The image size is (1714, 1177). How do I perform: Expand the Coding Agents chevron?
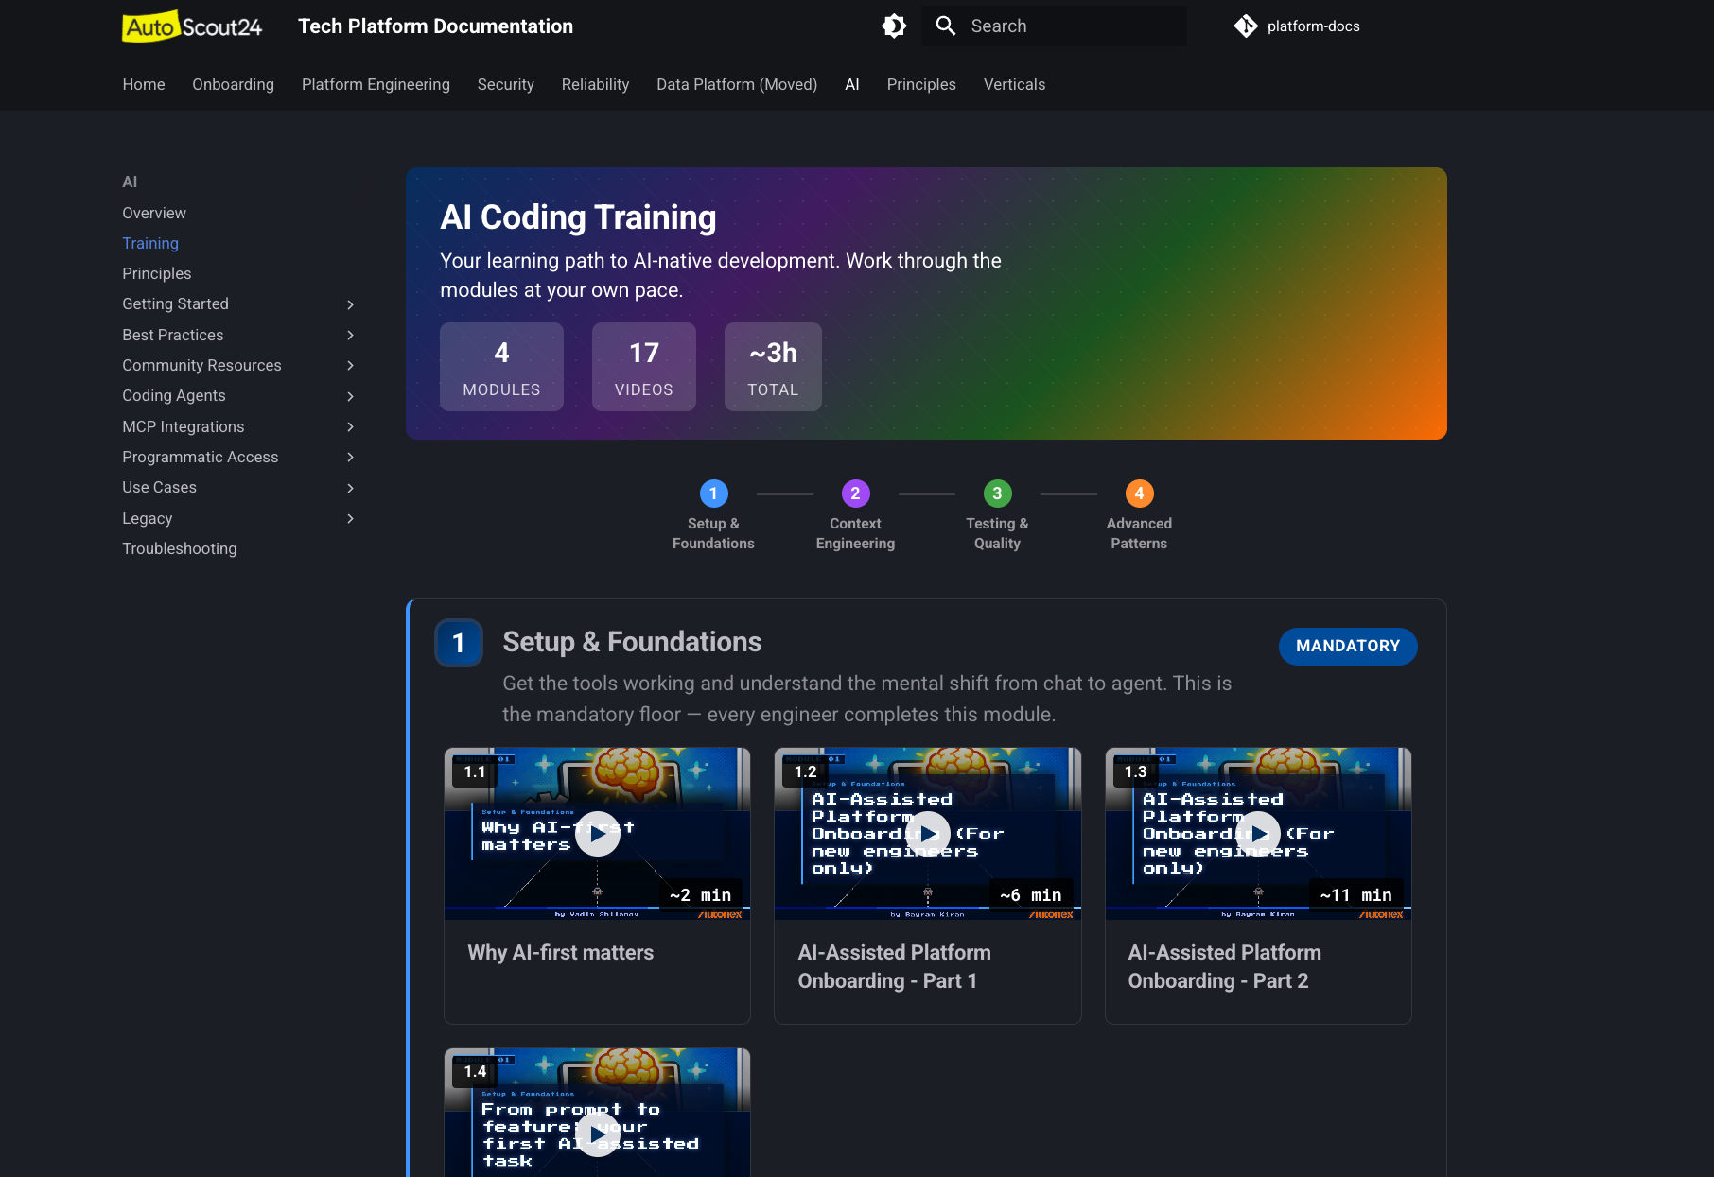coord(350,396)
